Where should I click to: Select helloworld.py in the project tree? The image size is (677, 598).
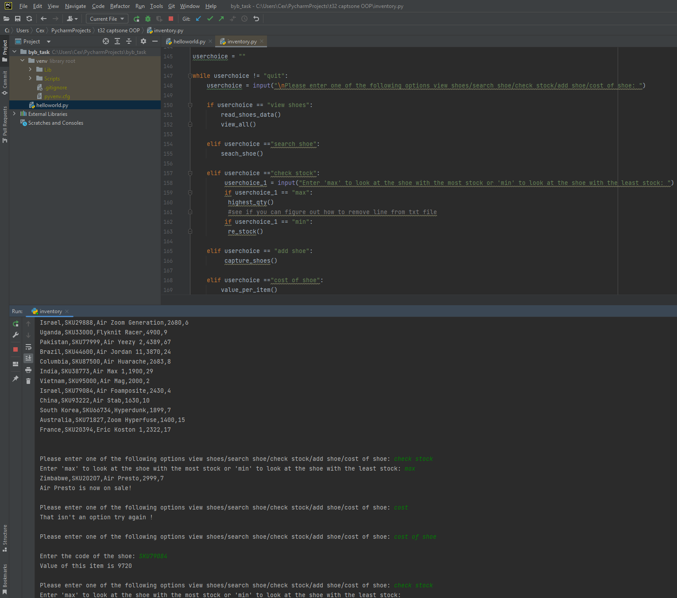point(52,105)
